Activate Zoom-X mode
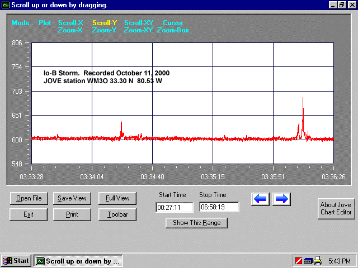The image size is (358, 268). tap(70, 30)
